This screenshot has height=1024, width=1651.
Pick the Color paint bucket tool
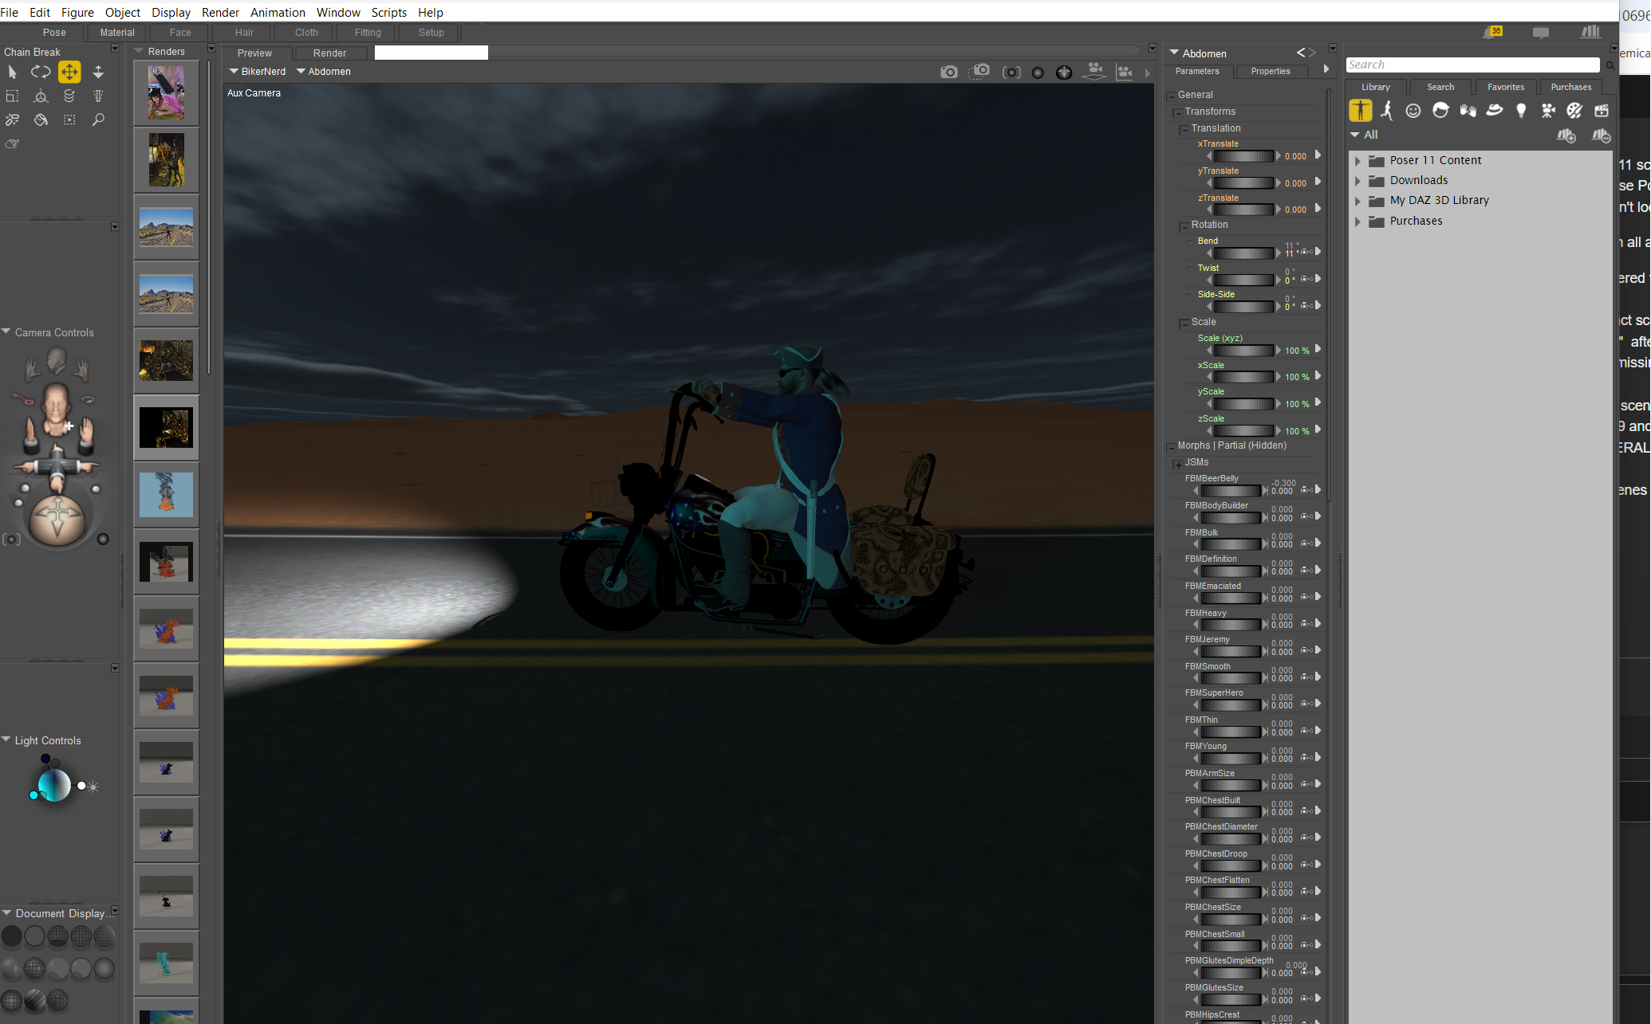(x=41, y=120)
